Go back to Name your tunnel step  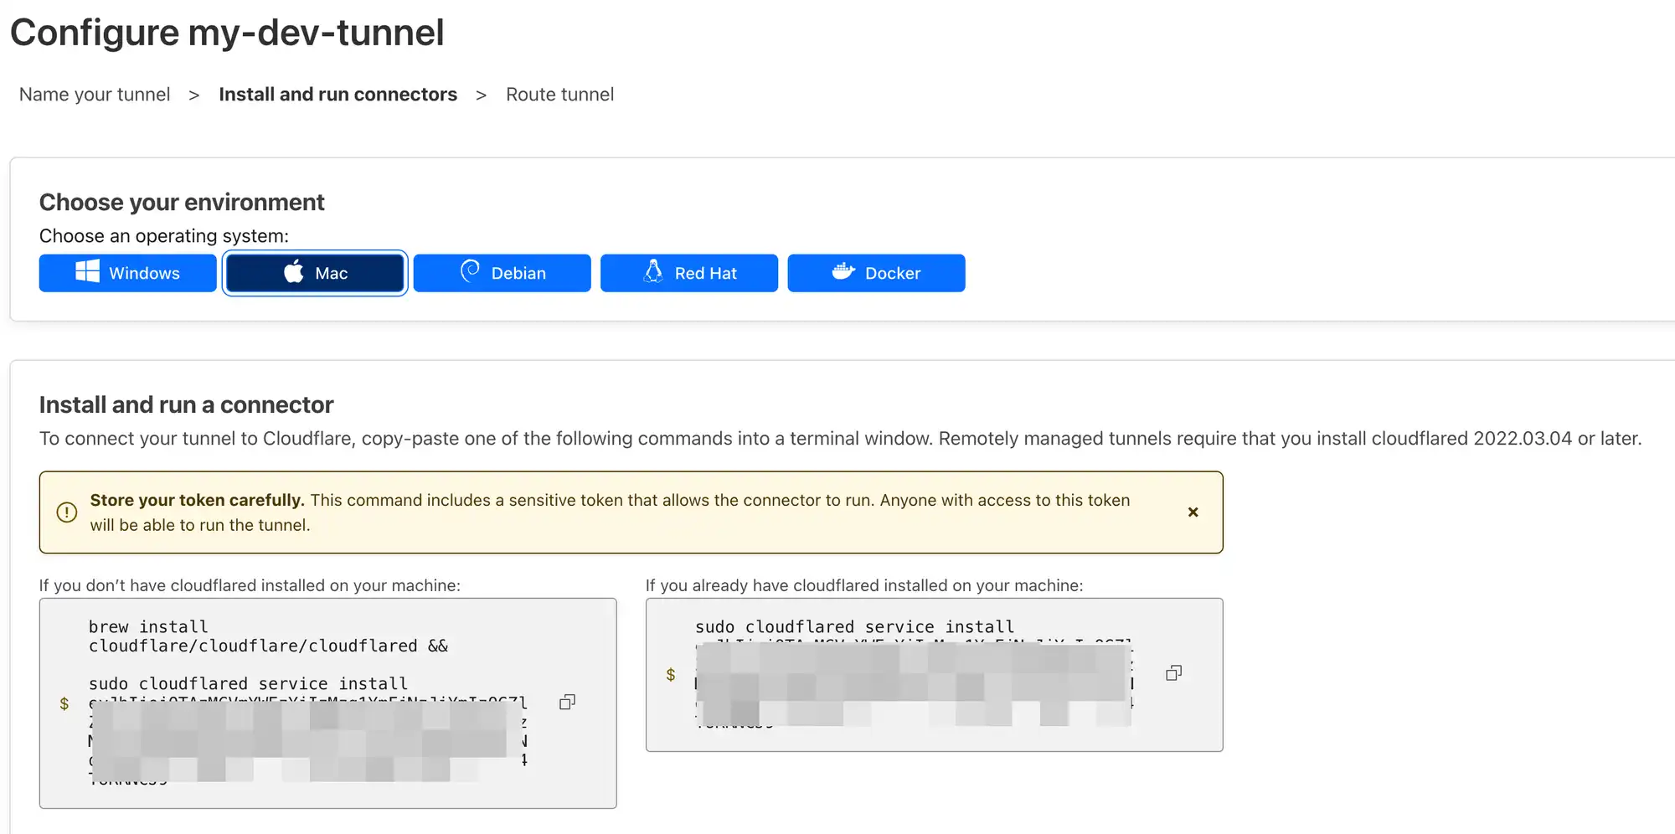click(x=95, y=95)
